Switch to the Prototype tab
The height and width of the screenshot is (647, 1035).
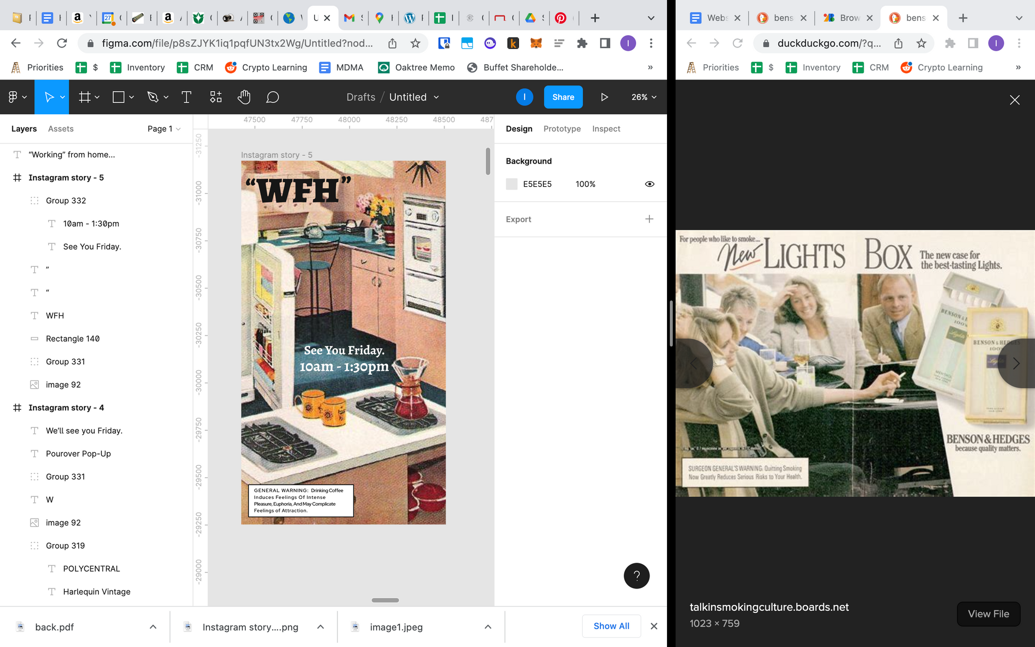(x=562, y=129)
